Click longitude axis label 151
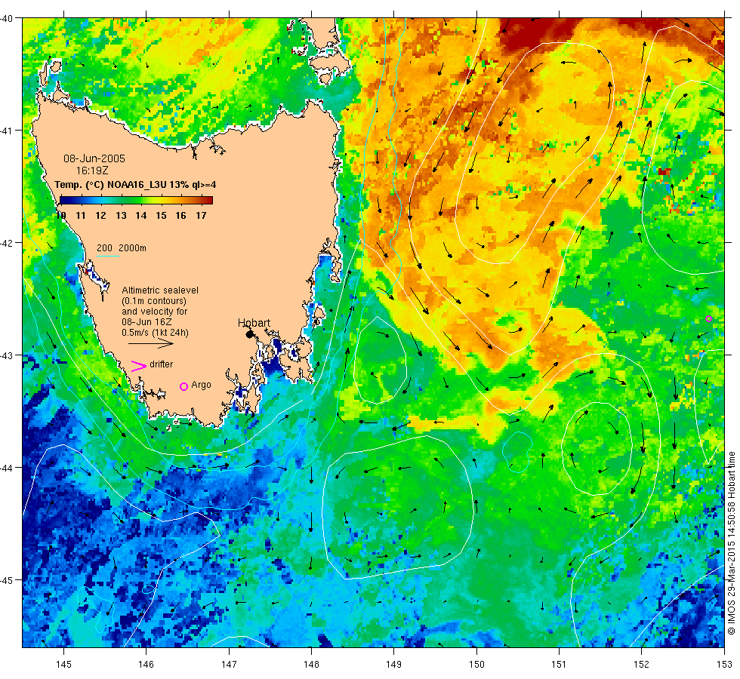Viewport: 740px width, 679px height. click(x=559, y=665)
